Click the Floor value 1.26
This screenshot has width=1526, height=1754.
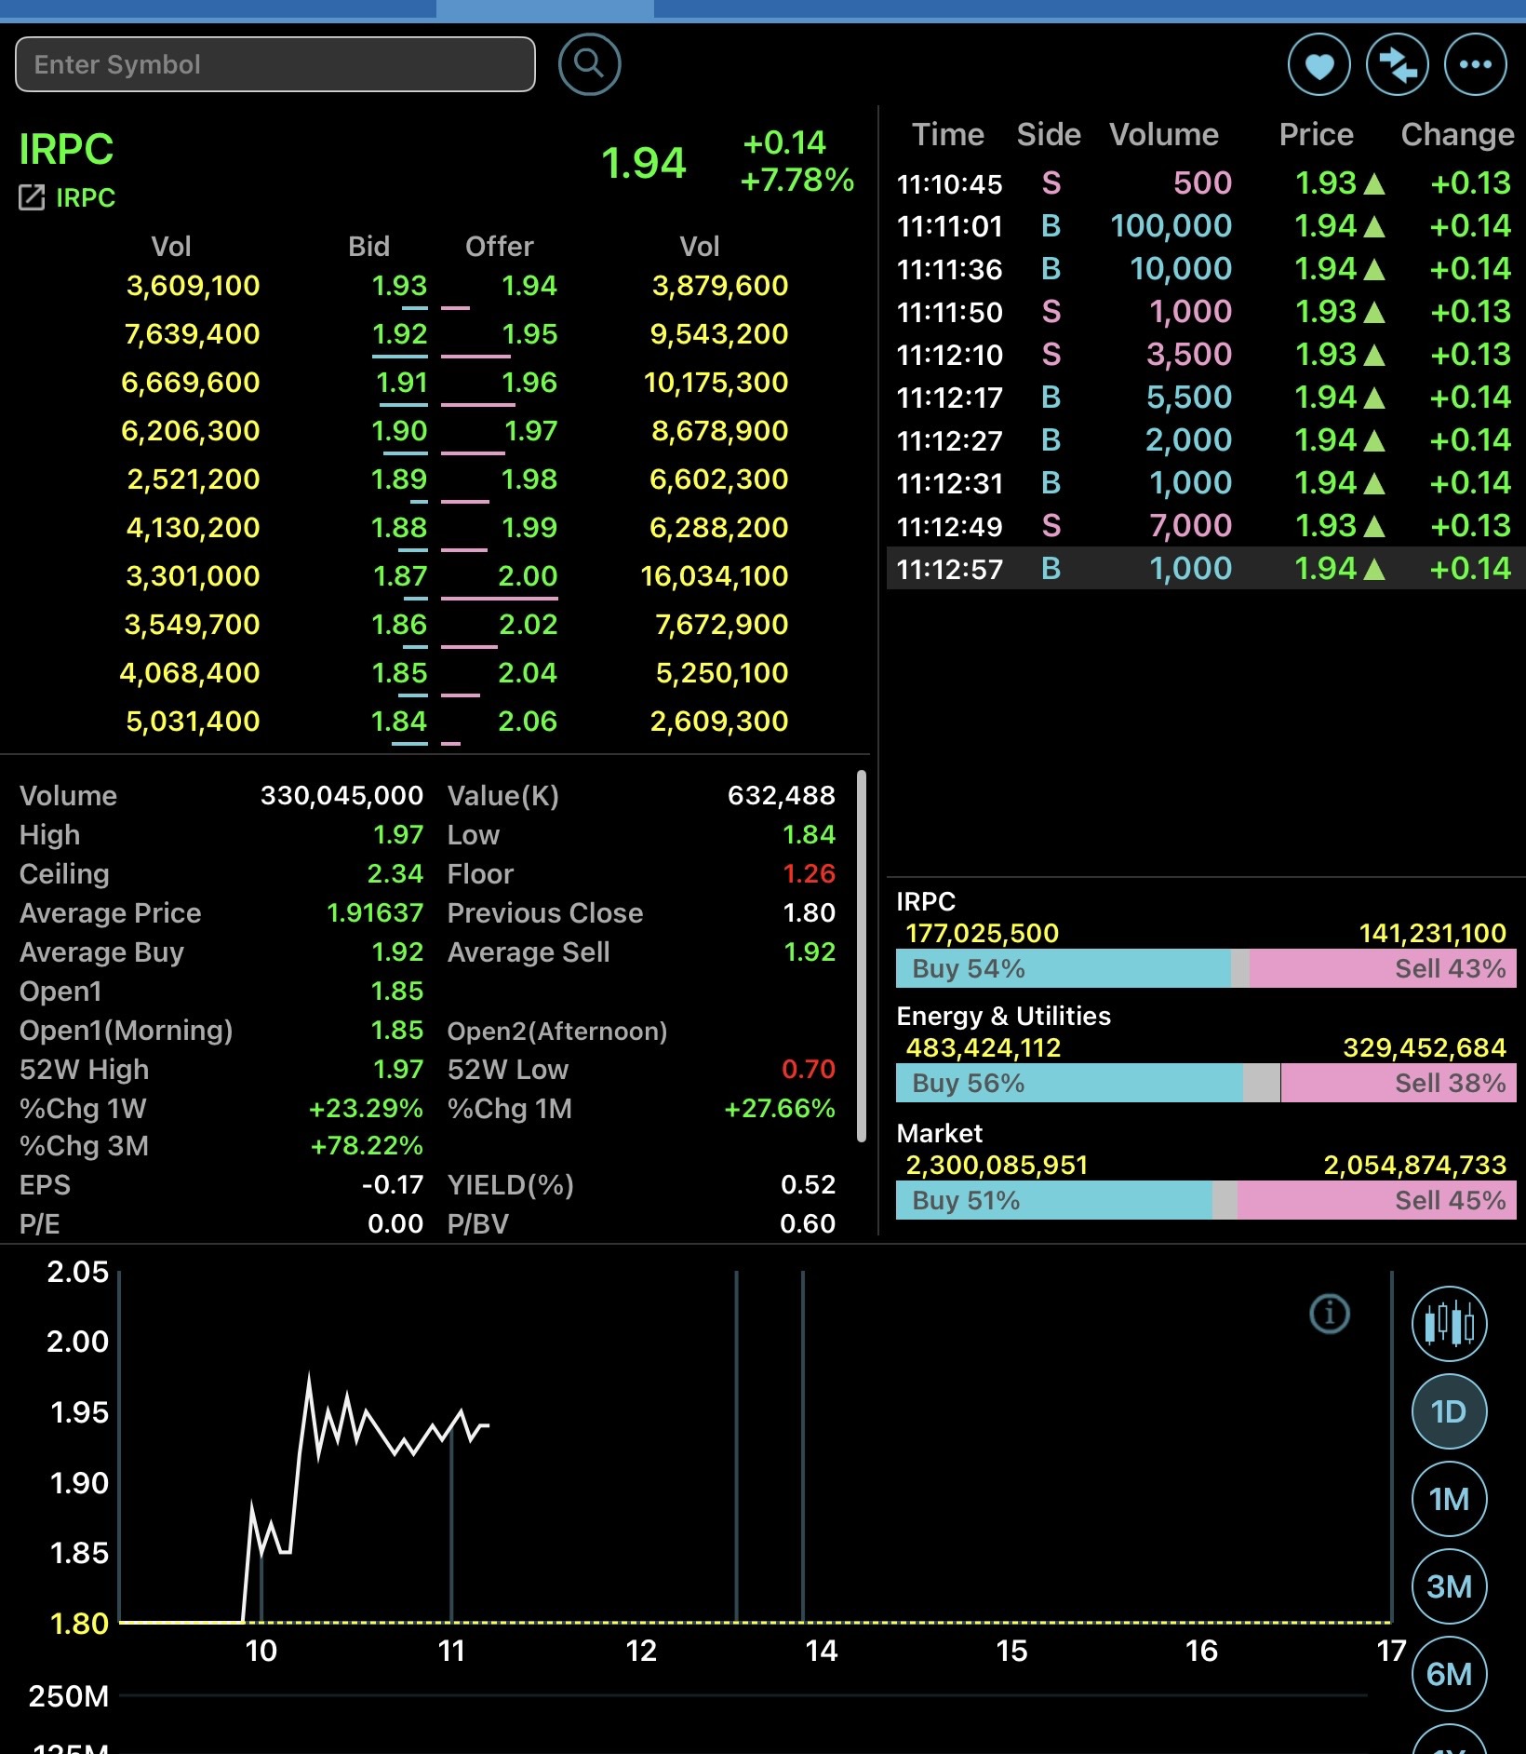810,873
